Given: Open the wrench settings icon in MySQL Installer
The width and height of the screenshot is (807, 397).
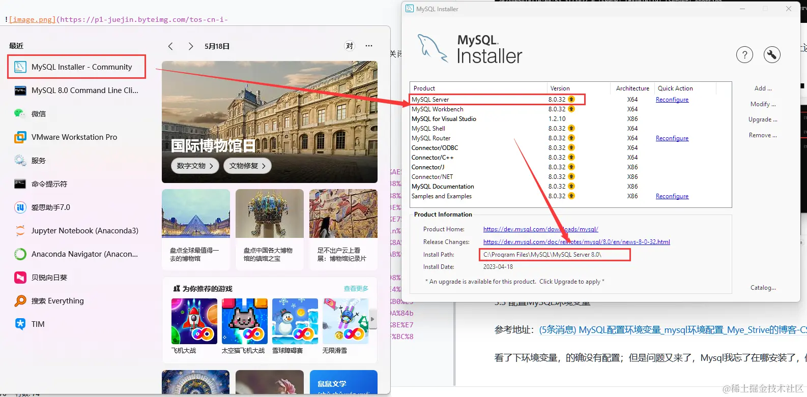Looking at the screenshot, I should (772, 54).
